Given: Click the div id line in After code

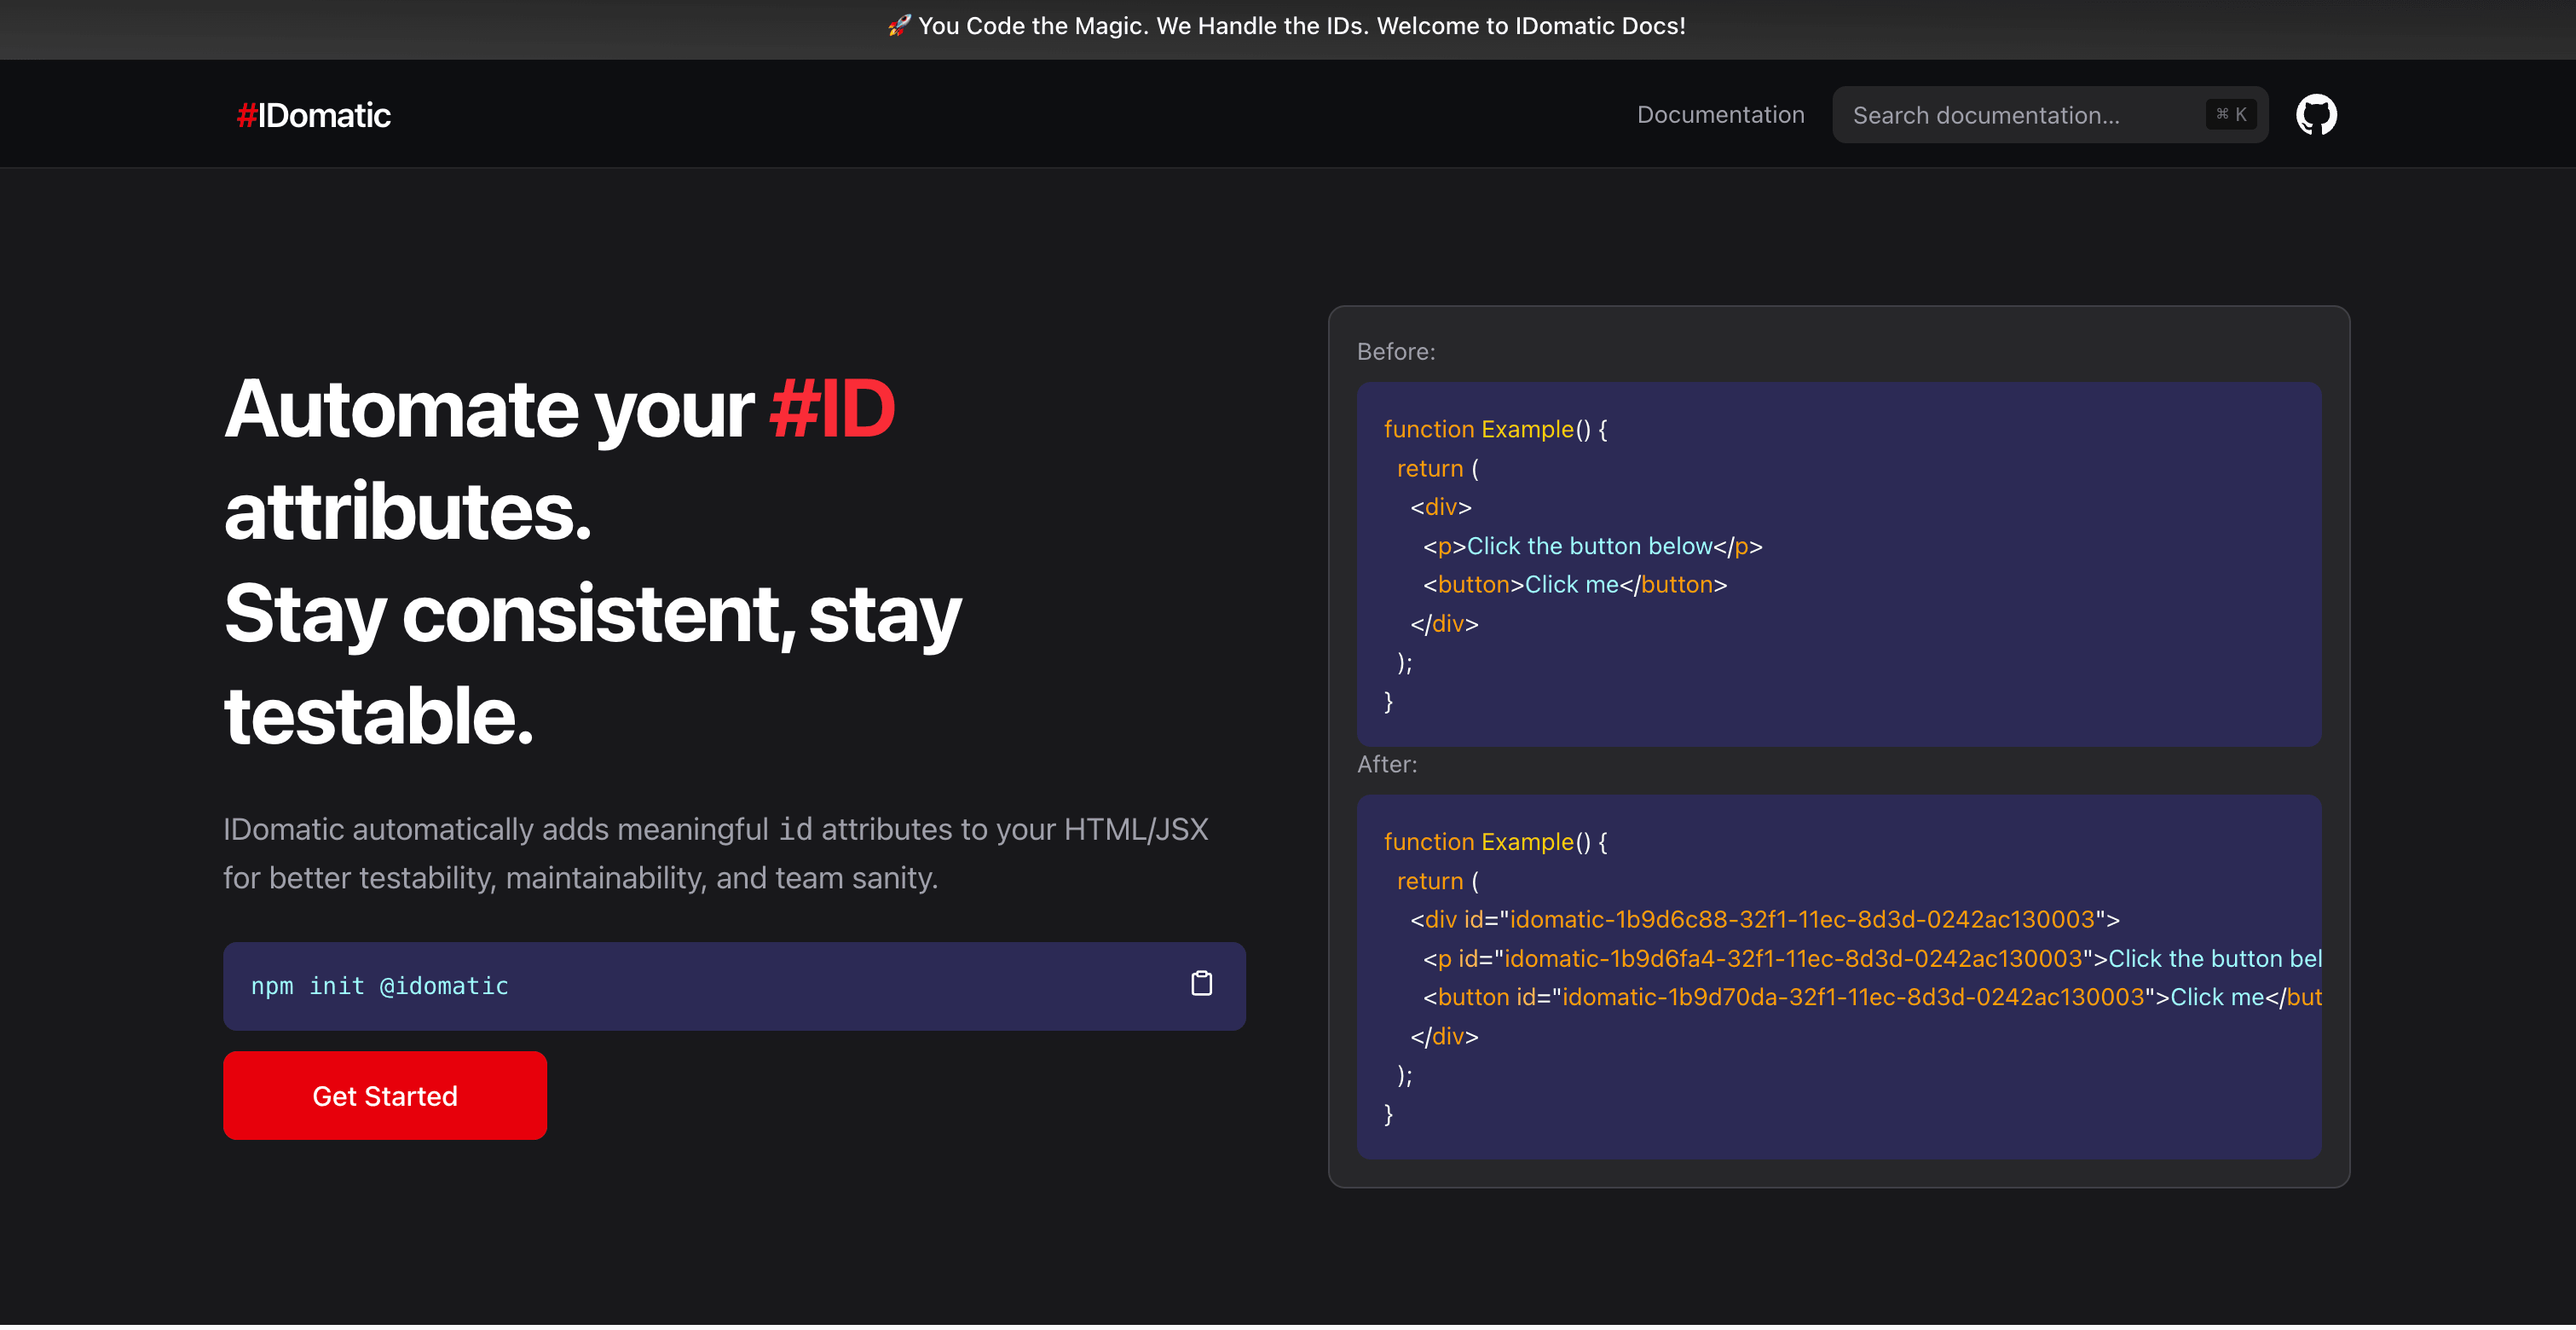Looking at the screenshot, I should point(1764,921).
